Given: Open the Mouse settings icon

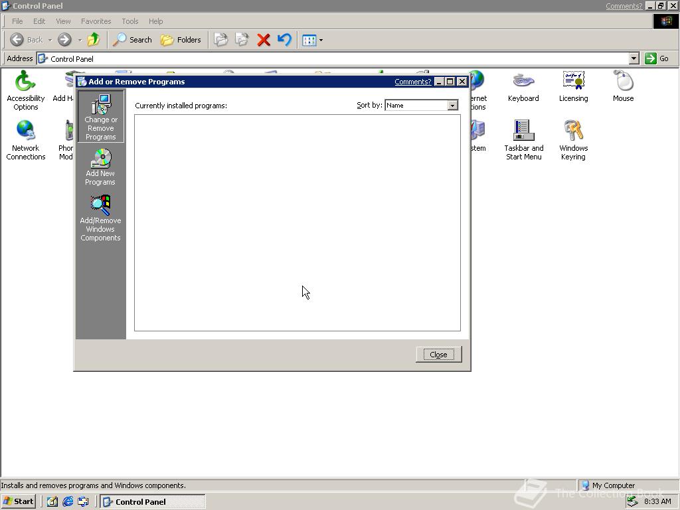Looking at the screenshot, I should pyautogui.click(x=623, y=86).
